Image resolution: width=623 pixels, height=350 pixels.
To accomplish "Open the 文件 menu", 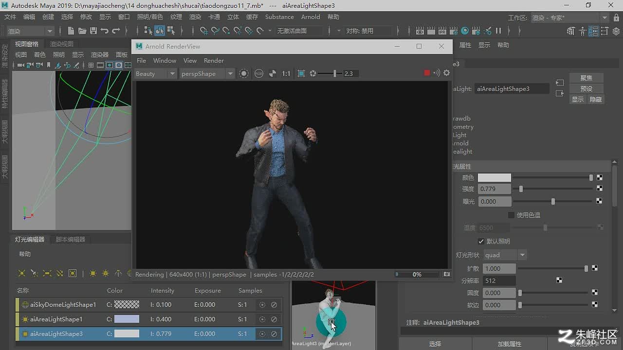I will tap(10, 17).
